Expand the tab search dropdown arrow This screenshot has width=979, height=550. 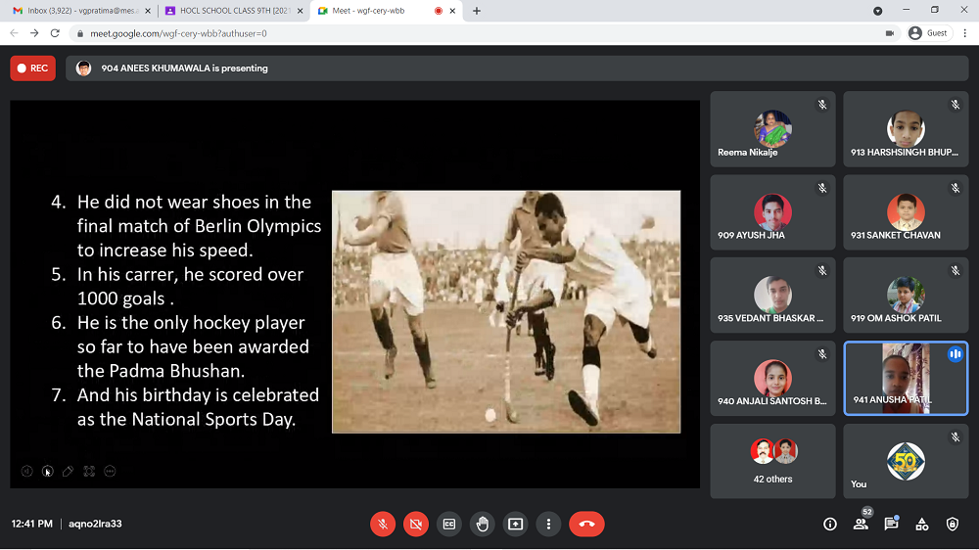point(877,11)
